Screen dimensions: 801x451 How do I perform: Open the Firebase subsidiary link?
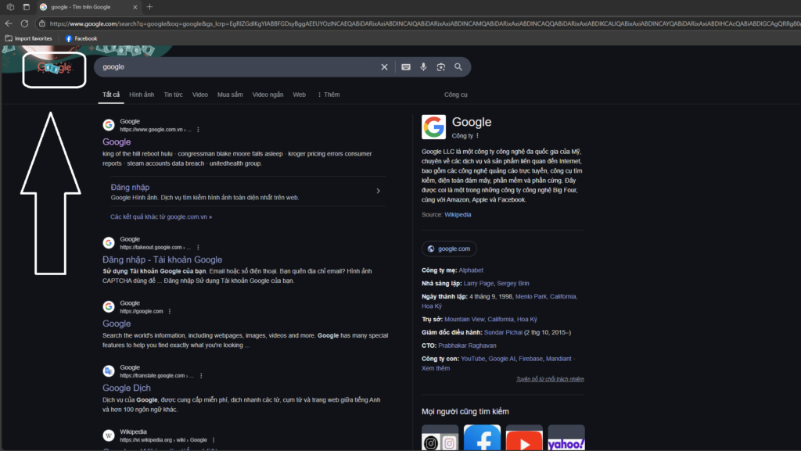pyautogui.click(x=531, y=359)
